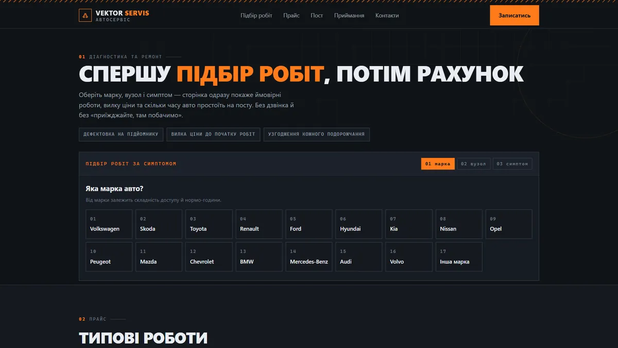Image resolution: width=618 pixels, height=348 pixels.
Task: Select the Renault brand tile
Action: (259, 224)
